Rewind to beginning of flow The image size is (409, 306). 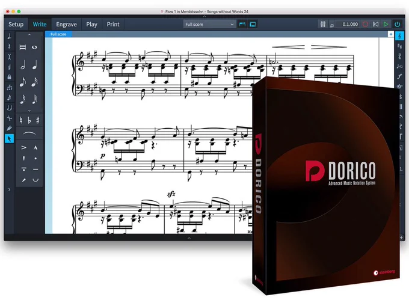pos(375,24)
